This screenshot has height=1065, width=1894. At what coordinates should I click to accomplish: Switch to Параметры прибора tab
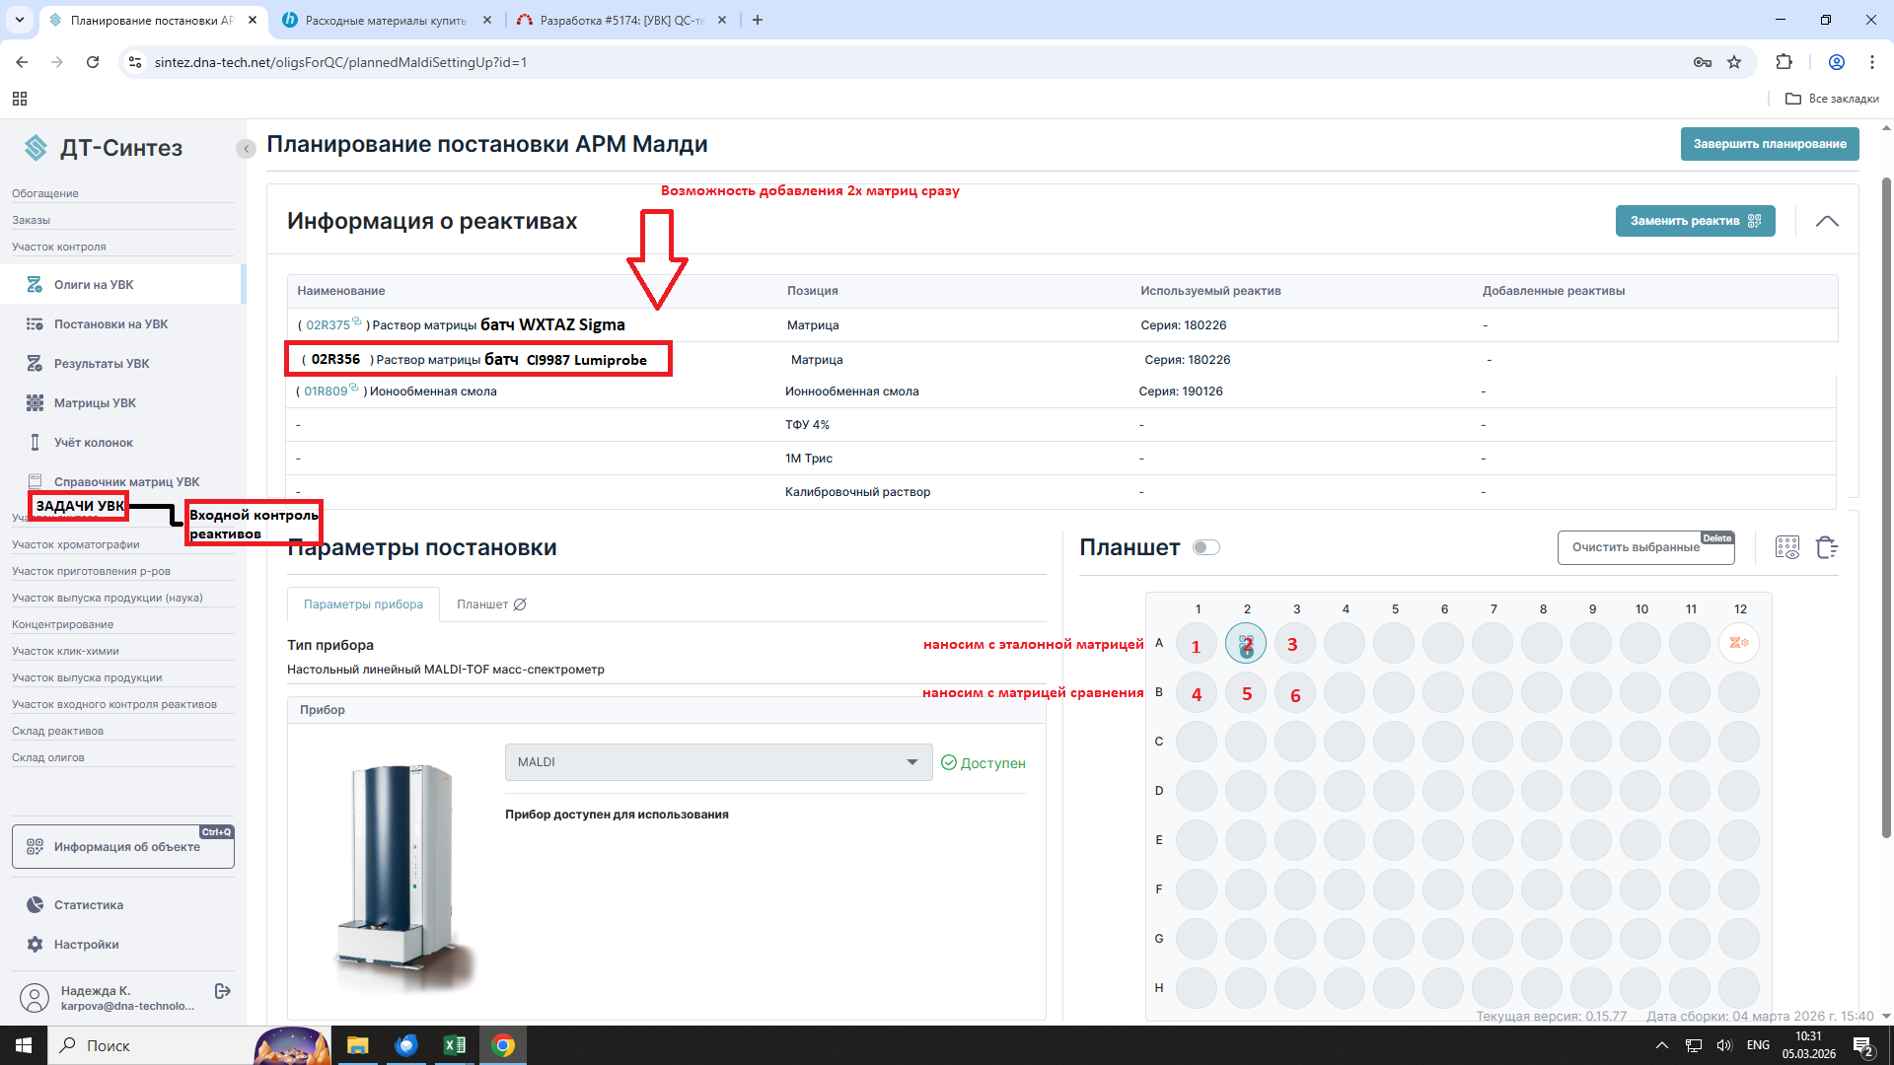(363, 604)
